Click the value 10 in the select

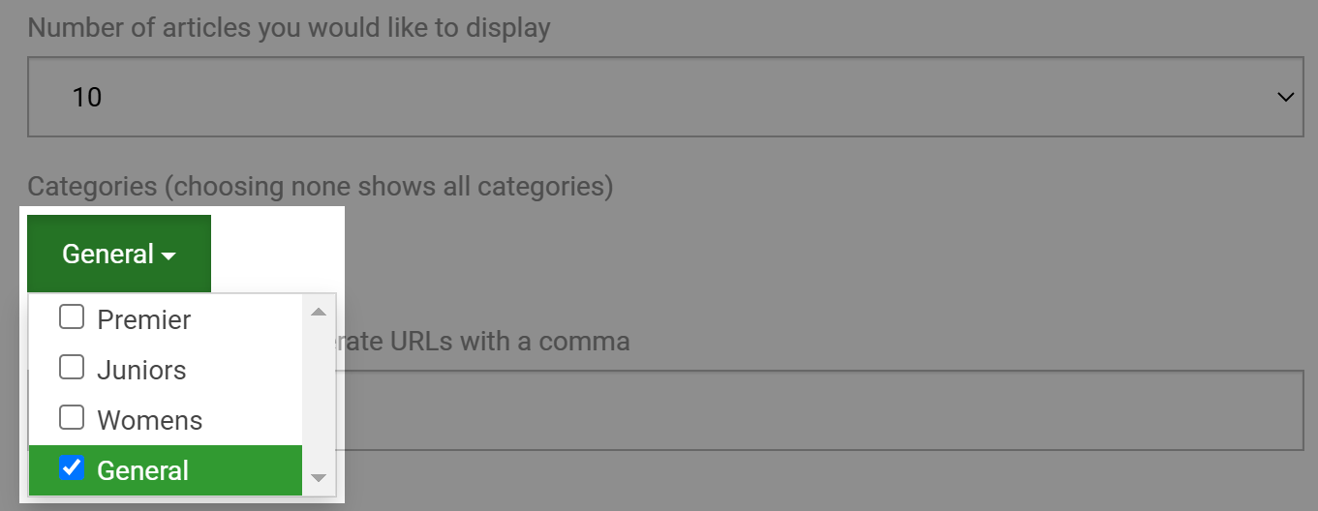[x=87, y=97]
